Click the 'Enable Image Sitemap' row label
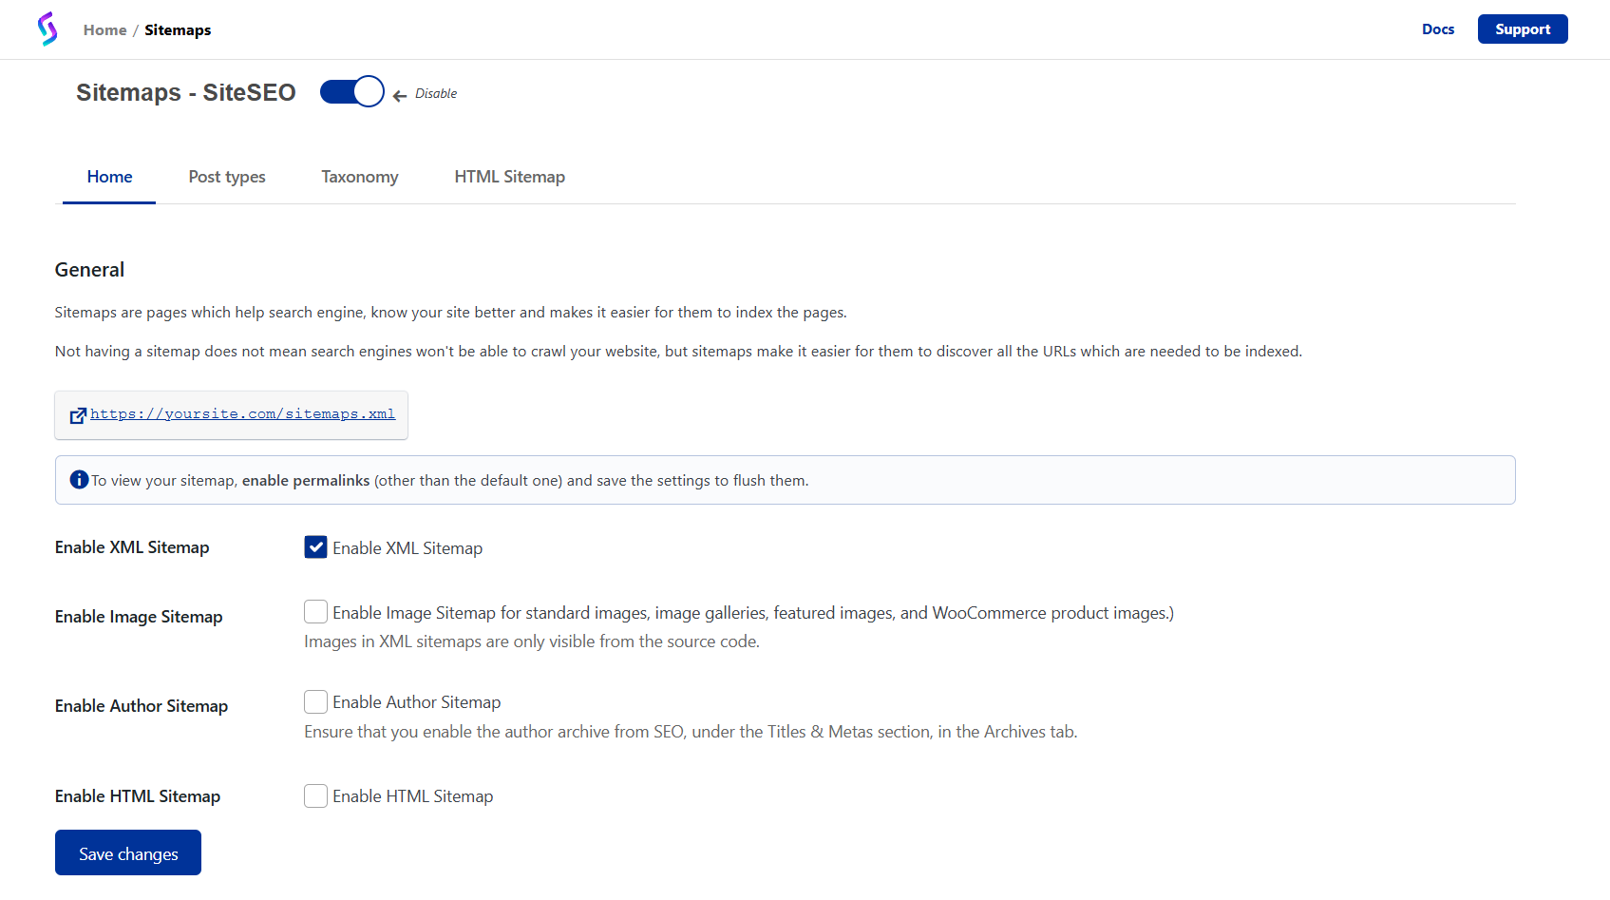Viewport: 1610px width, 900px height. click(x=139, y=617)
